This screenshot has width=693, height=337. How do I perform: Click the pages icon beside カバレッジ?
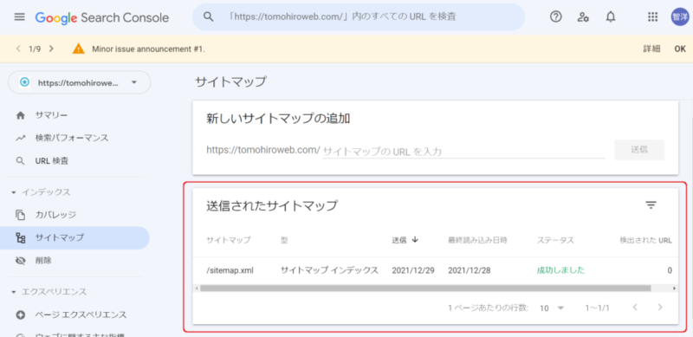20,215
